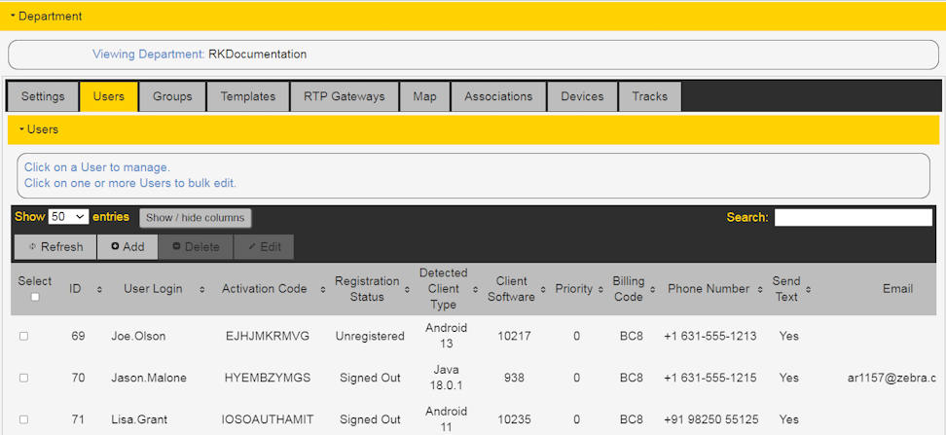
Task: Focus the Search input field
Action: [854, 218]
